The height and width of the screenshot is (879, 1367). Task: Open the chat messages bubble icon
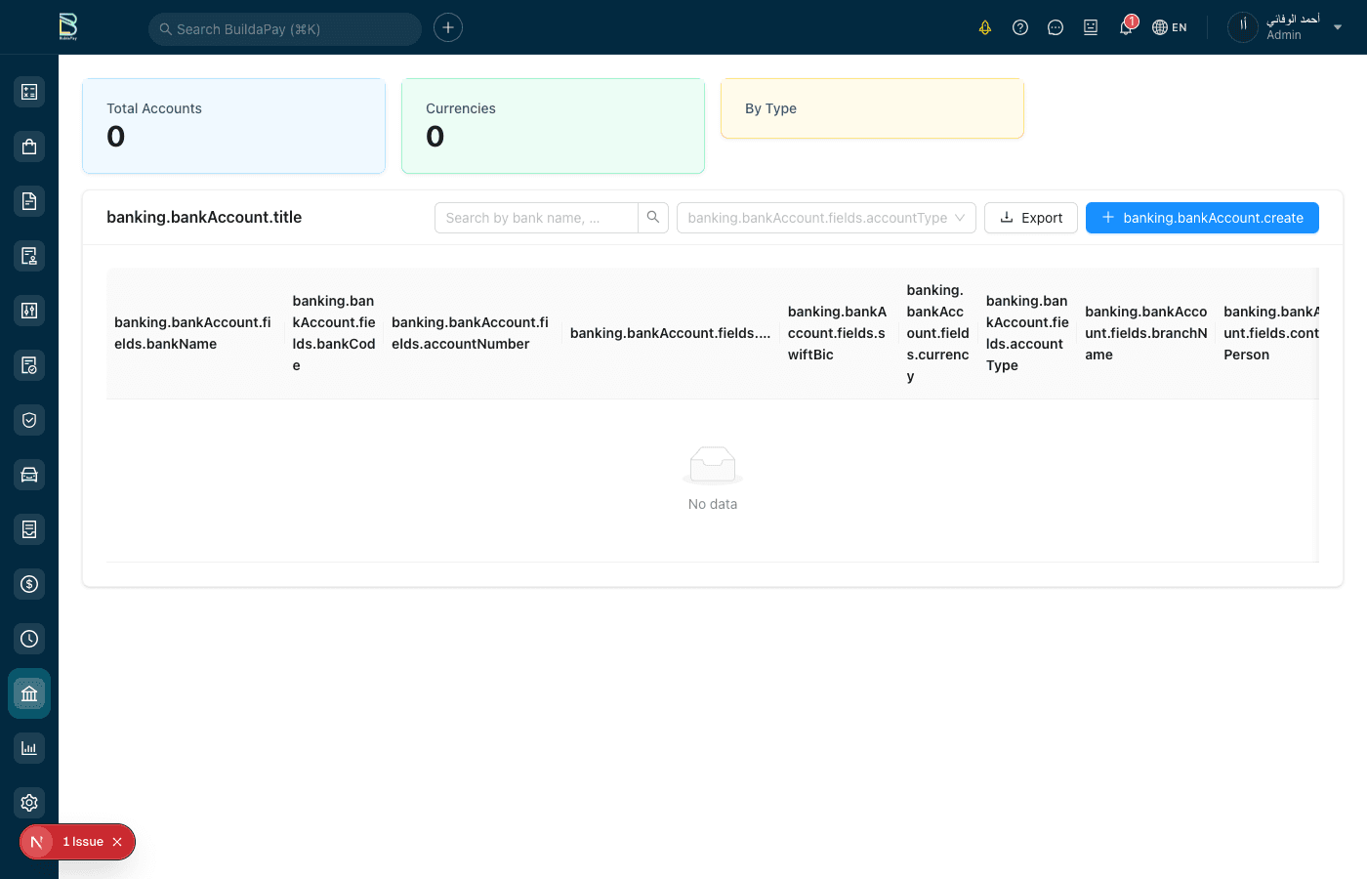1056,27
